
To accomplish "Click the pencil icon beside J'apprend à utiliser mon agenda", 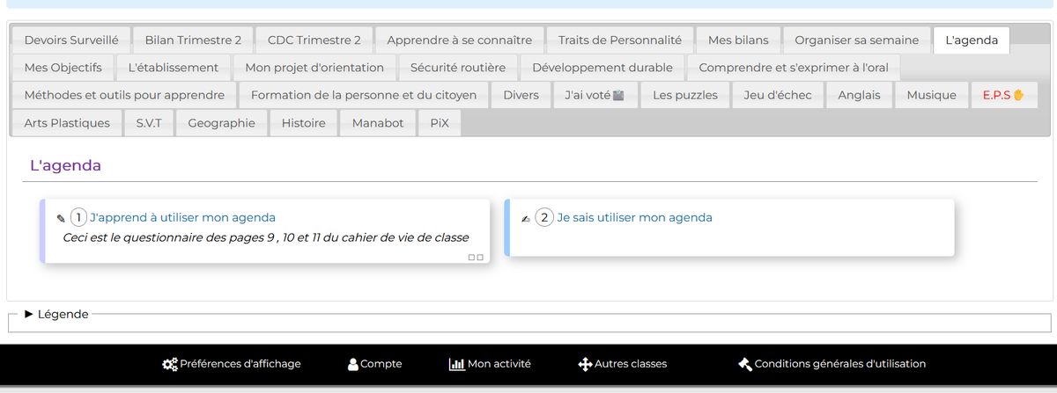I will (61, 218).
